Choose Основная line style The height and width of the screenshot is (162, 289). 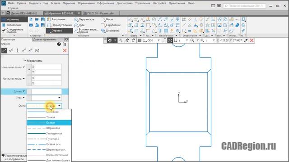(x=49, y=112)
